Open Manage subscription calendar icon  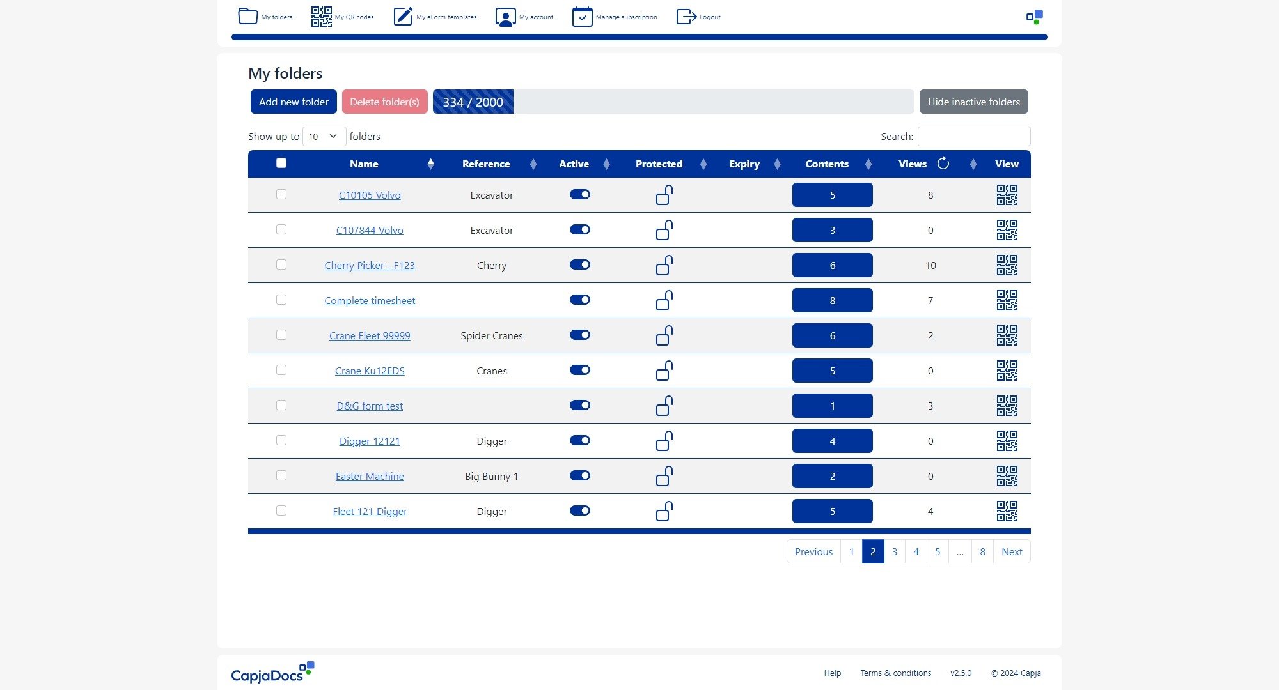click(582, 17)
